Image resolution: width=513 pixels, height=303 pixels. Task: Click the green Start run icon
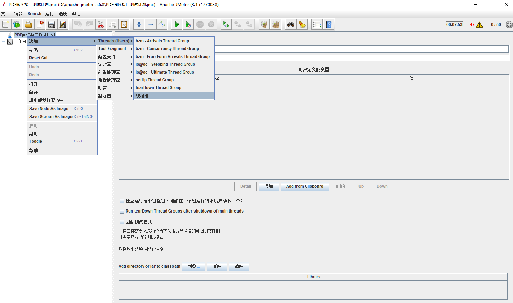[x=177, y=24]
